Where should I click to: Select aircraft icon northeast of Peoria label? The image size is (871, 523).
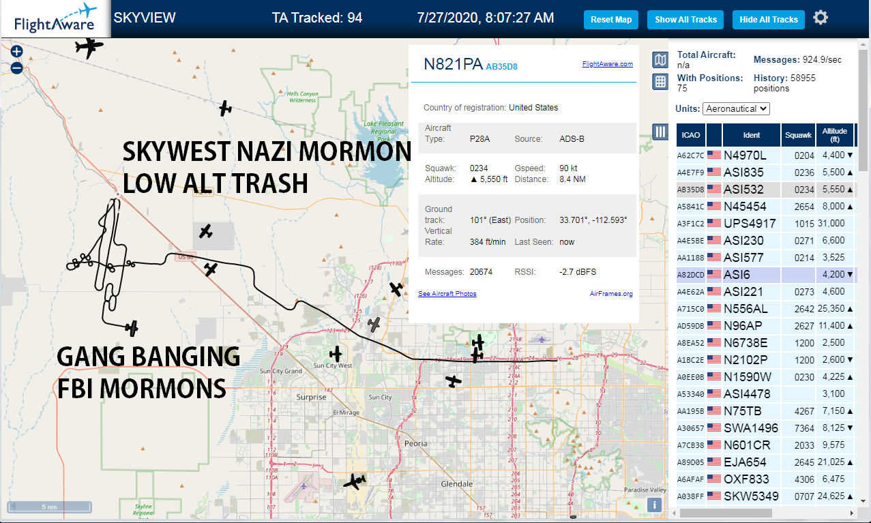454,381
